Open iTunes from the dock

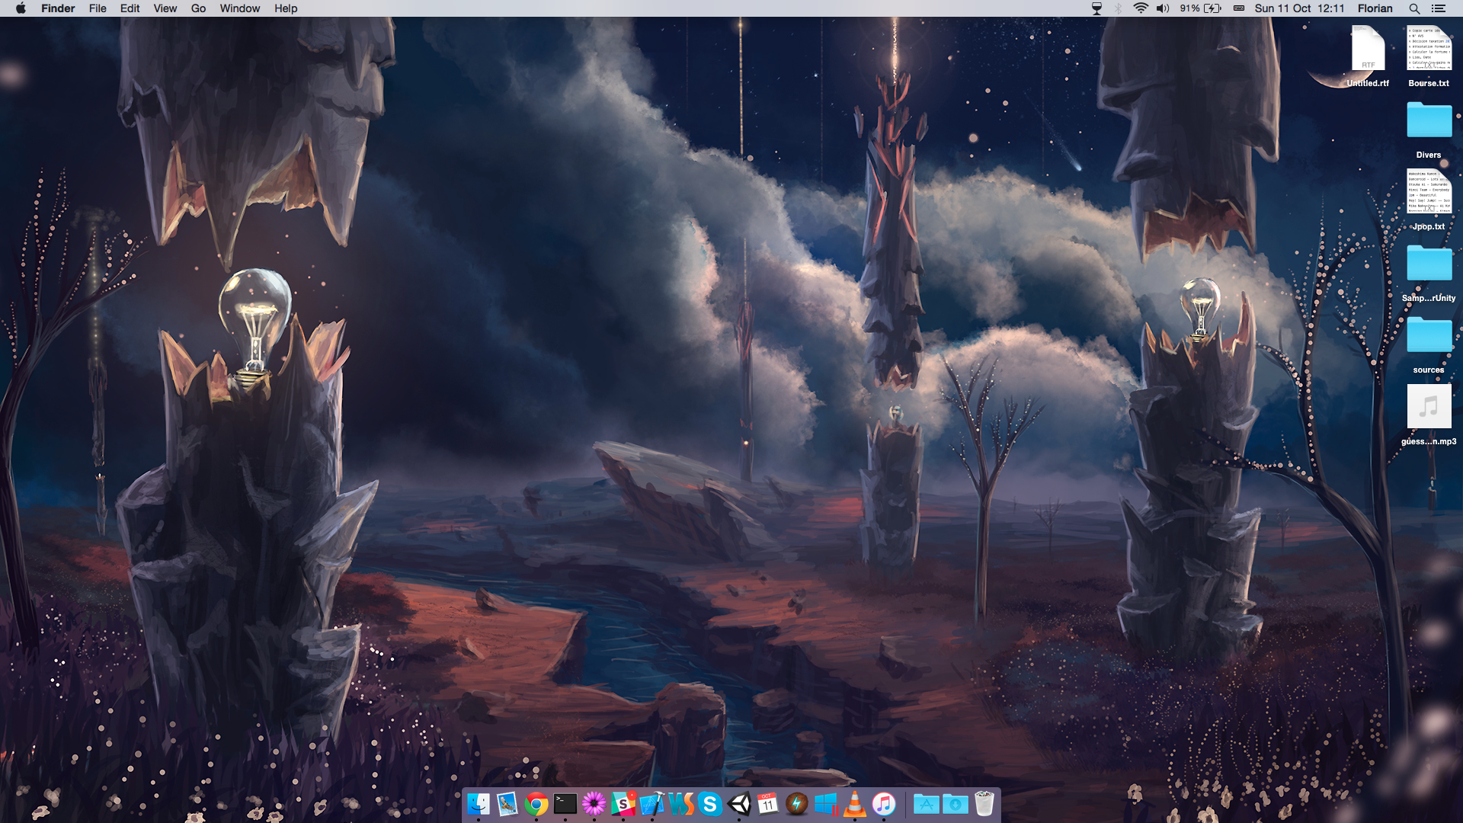point(884,804)
